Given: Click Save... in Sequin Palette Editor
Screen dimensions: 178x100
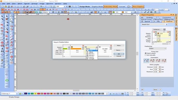Looking at the screenshot, I should [x=119, y=50].
